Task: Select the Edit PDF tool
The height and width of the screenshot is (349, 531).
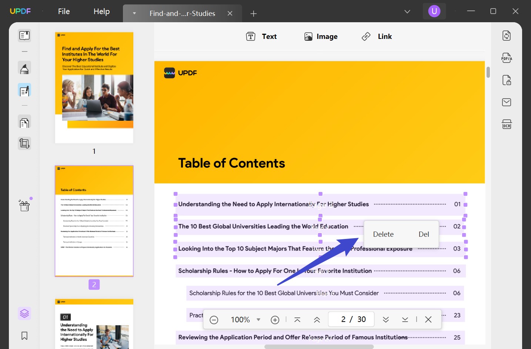Action: click(24, 90)
